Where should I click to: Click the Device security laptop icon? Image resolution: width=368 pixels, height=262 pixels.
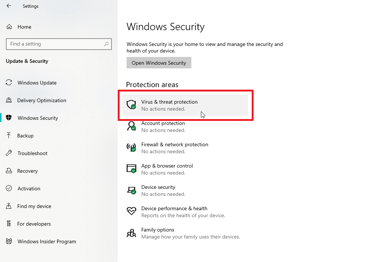click(x=131, y=190)
